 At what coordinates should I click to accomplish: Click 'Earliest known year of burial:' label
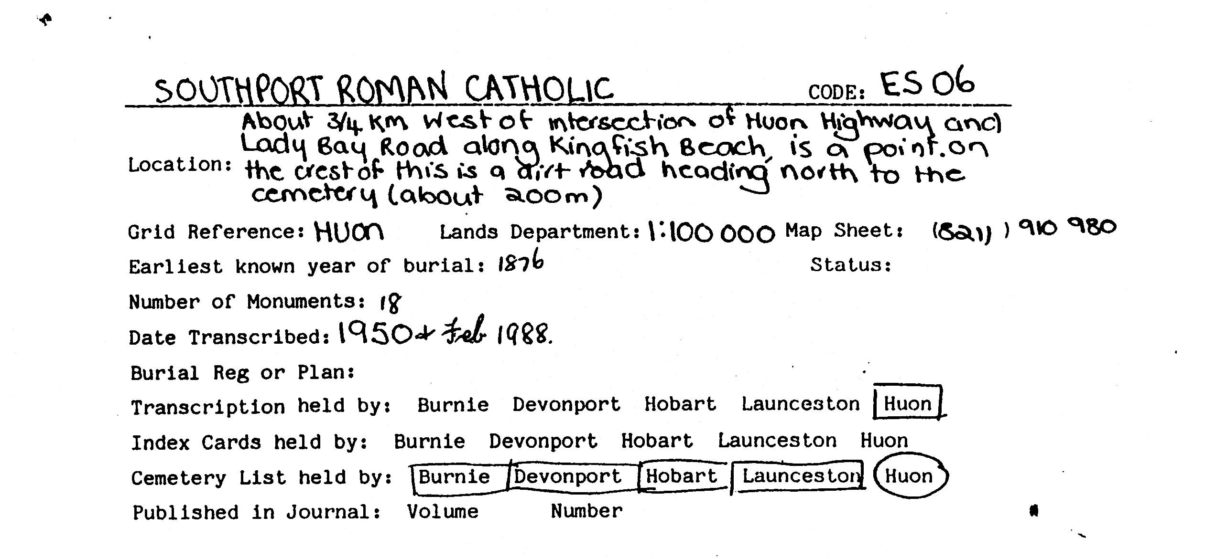click(x=307, y=266)
